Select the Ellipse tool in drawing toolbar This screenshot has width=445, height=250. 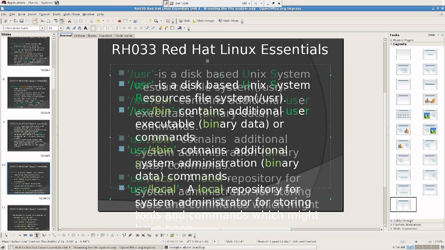tap(31, 235)
